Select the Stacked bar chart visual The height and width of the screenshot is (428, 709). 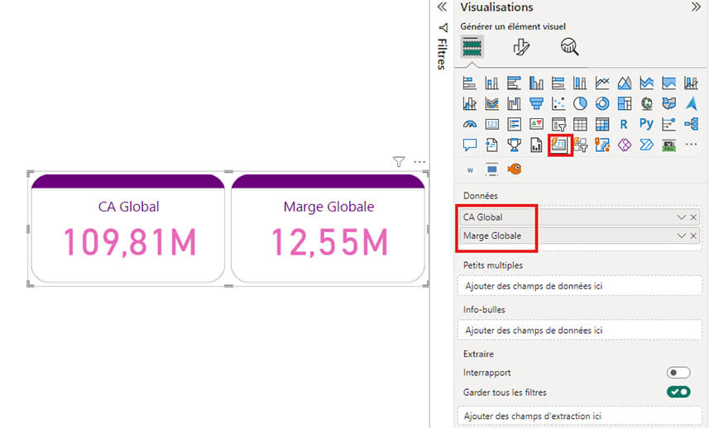click(470, 83)
